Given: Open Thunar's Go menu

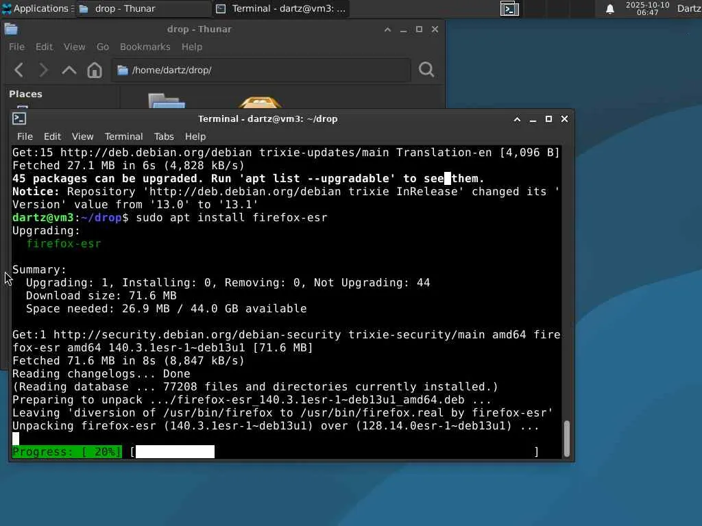Looking at the screenshot, I should click(103, 47).
